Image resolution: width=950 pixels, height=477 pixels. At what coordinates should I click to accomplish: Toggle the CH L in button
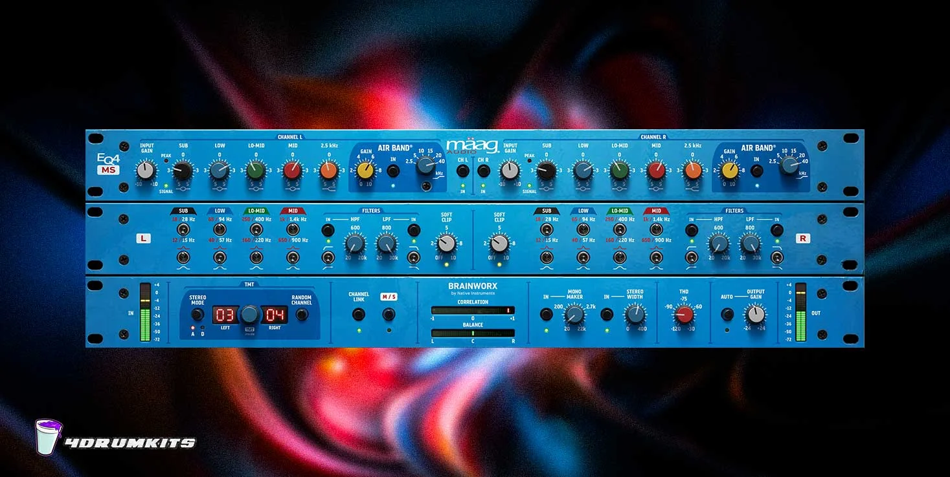(462, 171)
